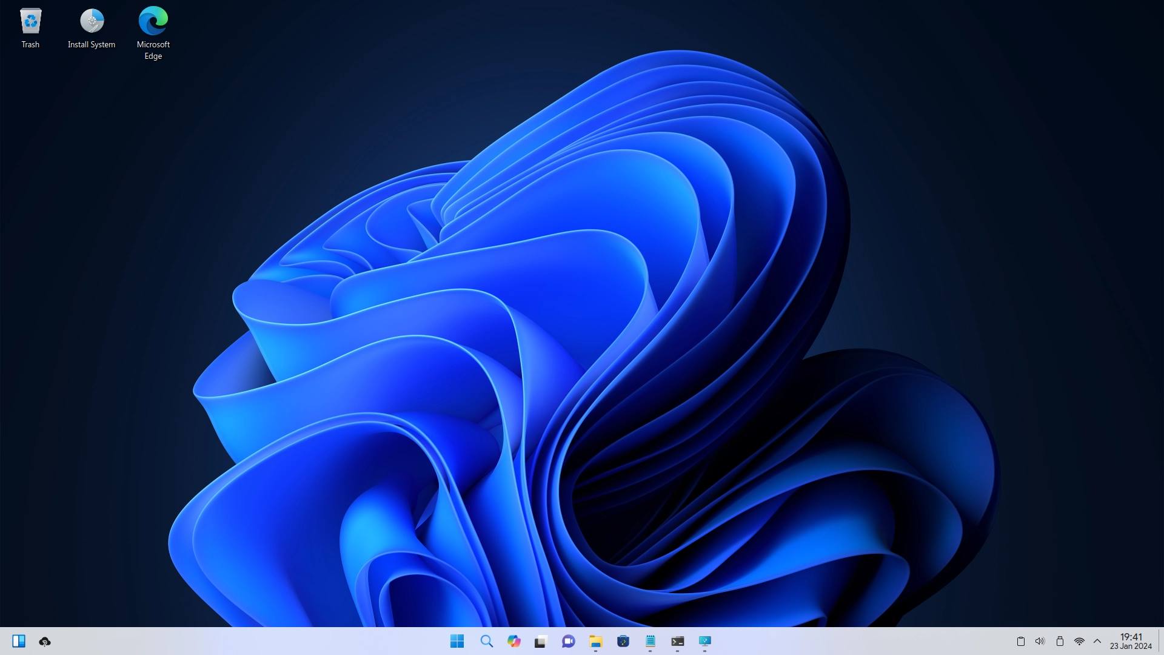Open File Explorer folder icon
The height and width of the screenshot is (655, 1164).
click(595, 641)
